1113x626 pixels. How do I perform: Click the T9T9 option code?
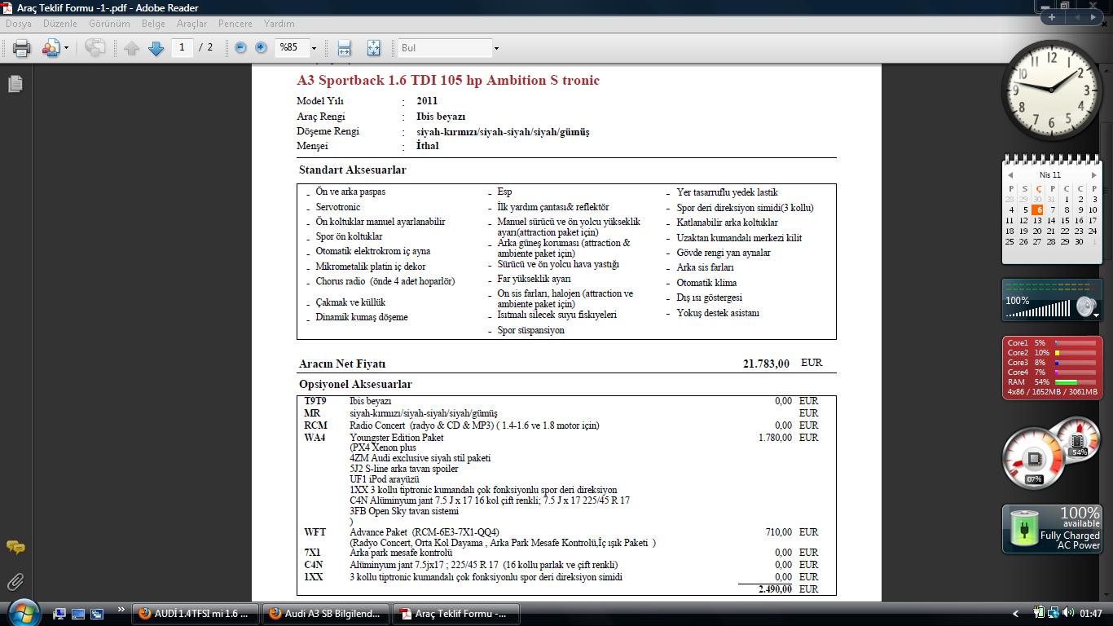pos(315,401)
